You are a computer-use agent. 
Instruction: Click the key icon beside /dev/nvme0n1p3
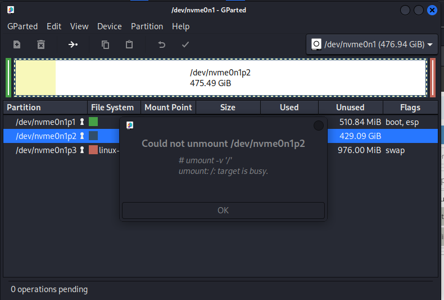tap(81, 150)
